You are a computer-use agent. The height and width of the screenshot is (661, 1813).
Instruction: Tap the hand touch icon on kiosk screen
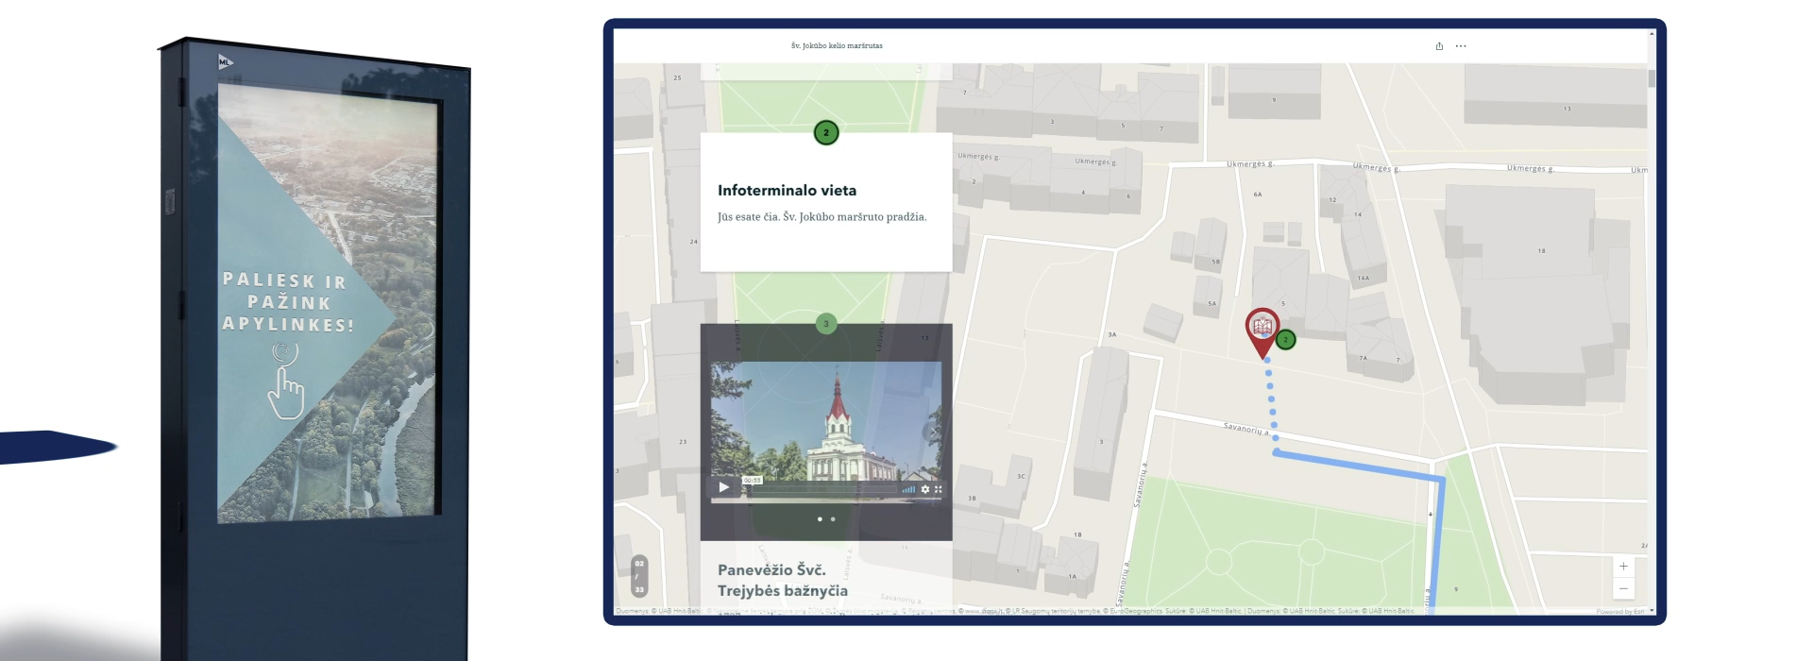coord(286,381)
